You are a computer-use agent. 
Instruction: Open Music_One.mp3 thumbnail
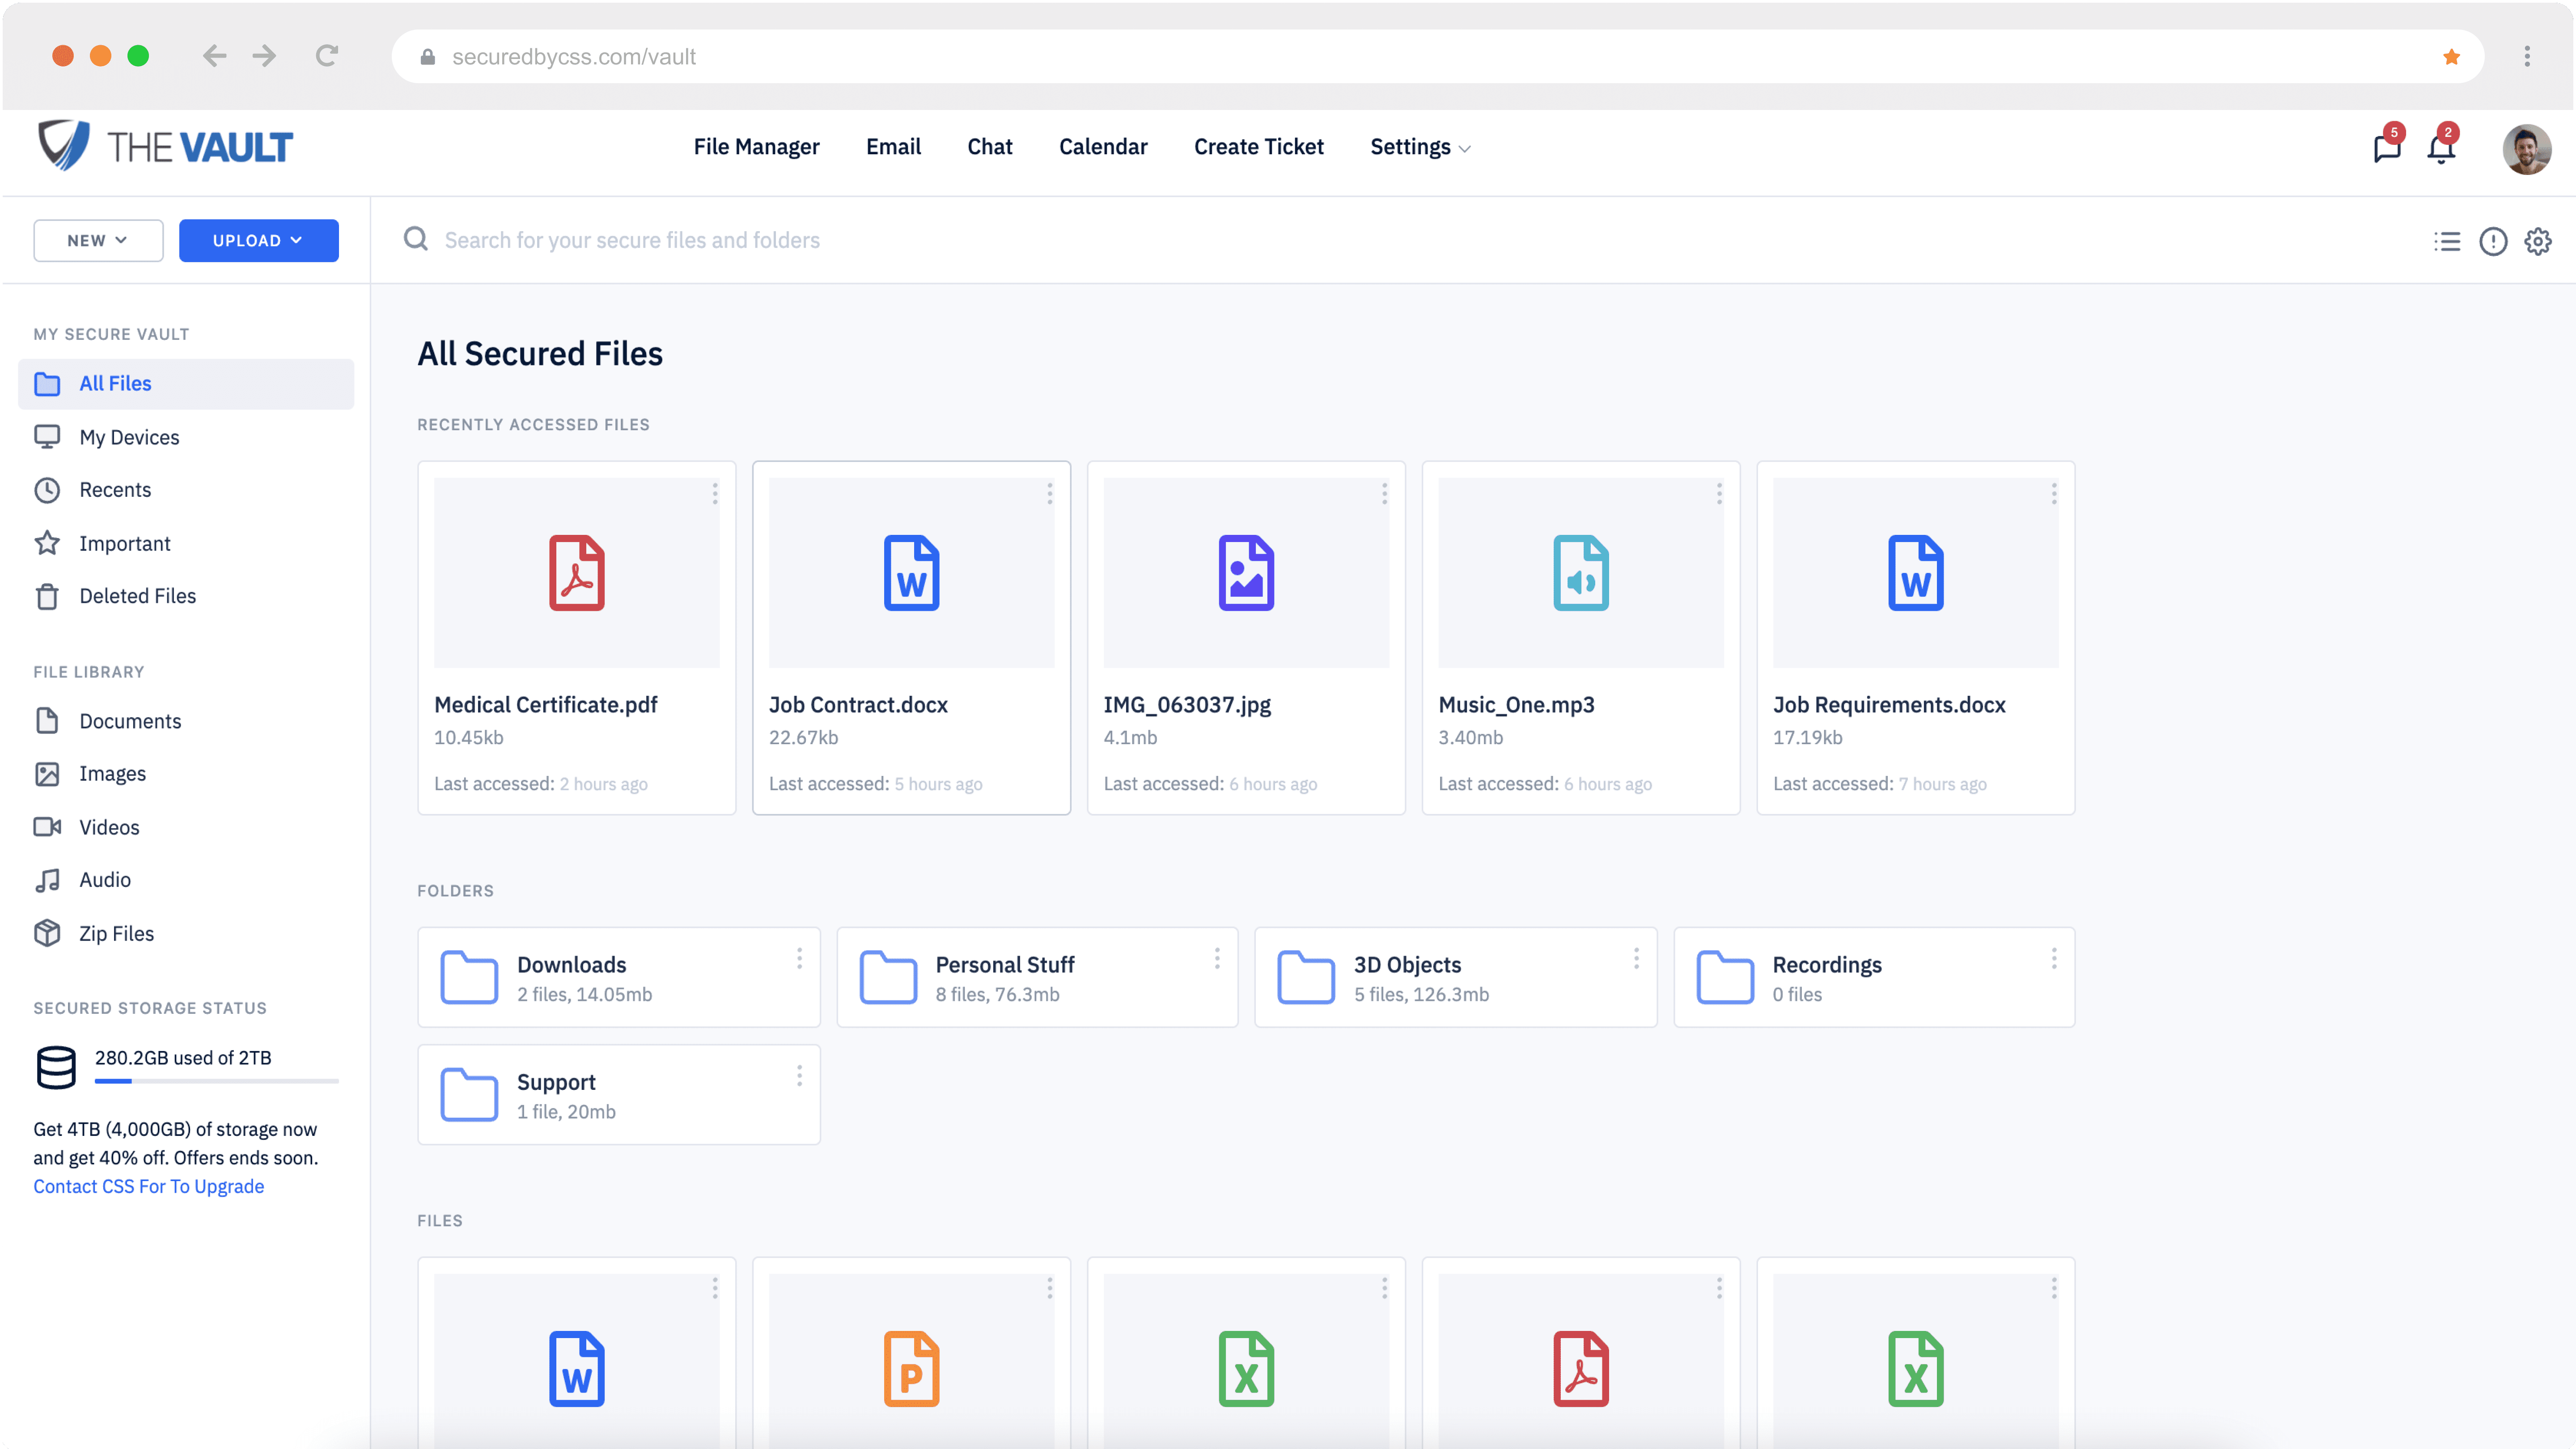pyautogui.click(x=1581, y=573)
